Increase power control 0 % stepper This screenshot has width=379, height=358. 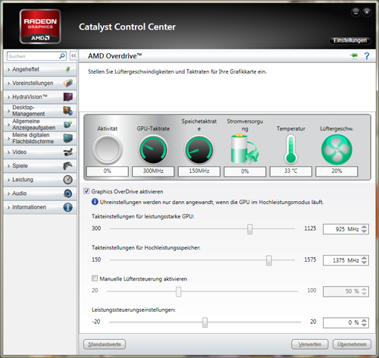point(364,320)
